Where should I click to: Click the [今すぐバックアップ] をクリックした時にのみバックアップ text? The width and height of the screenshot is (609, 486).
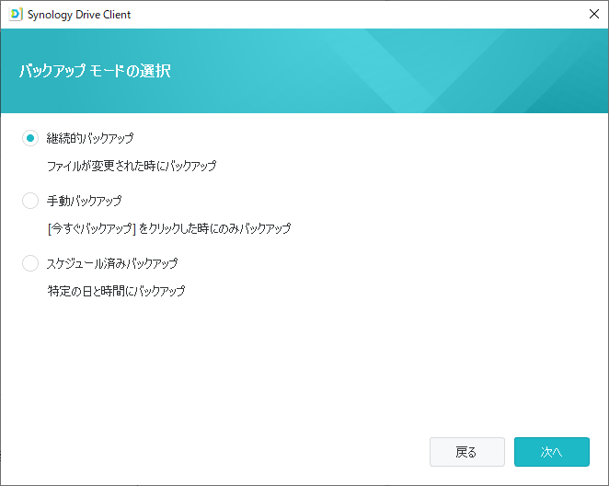169,228
